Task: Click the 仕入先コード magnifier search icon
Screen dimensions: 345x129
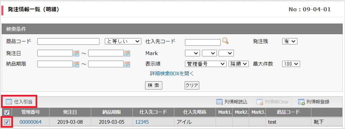Action: [225, 41]
